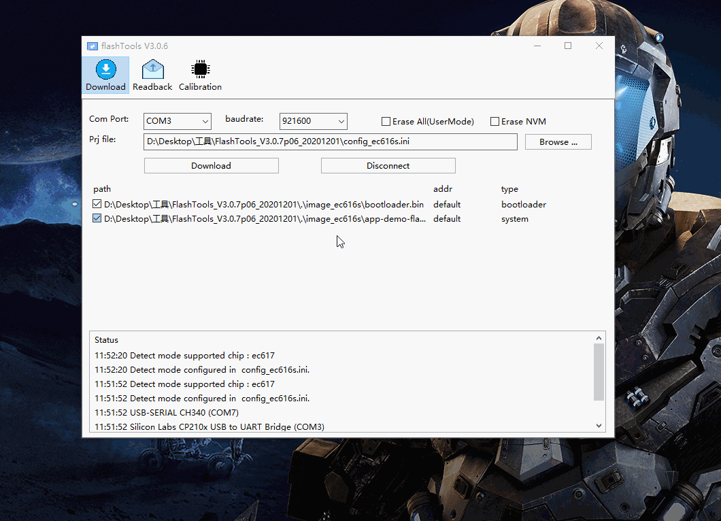
Task: Open the Download tool tab
Action: tap(105, 75)
